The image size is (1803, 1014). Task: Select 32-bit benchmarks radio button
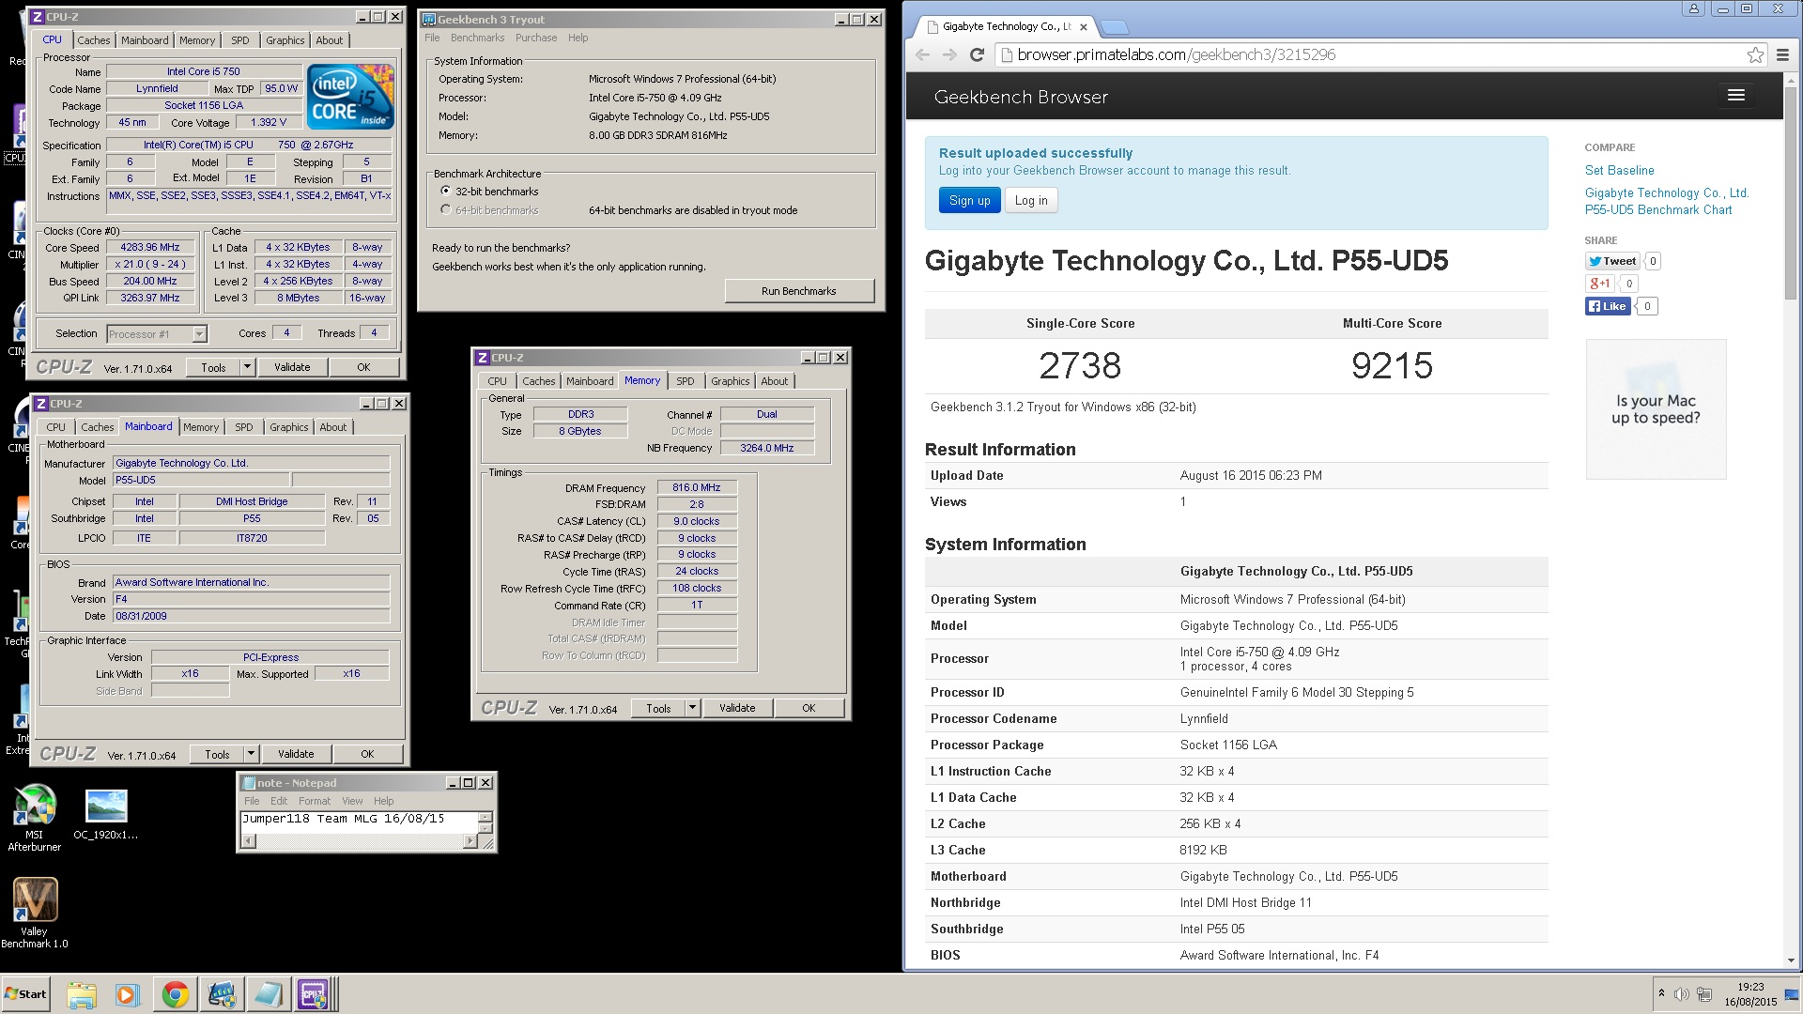[x=446, y=192]
